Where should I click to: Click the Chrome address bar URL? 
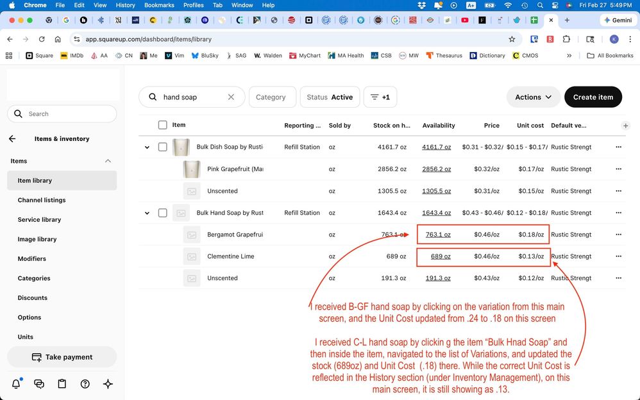[x=149, y=39]
